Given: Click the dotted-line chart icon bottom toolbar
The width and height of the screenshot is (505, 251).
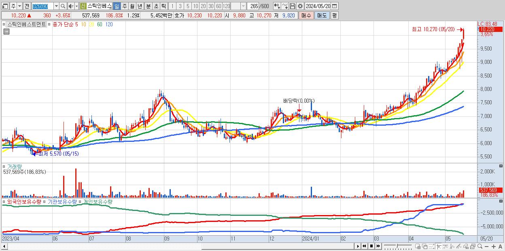Looking at the screenshot, I should (x=431, y=246).
